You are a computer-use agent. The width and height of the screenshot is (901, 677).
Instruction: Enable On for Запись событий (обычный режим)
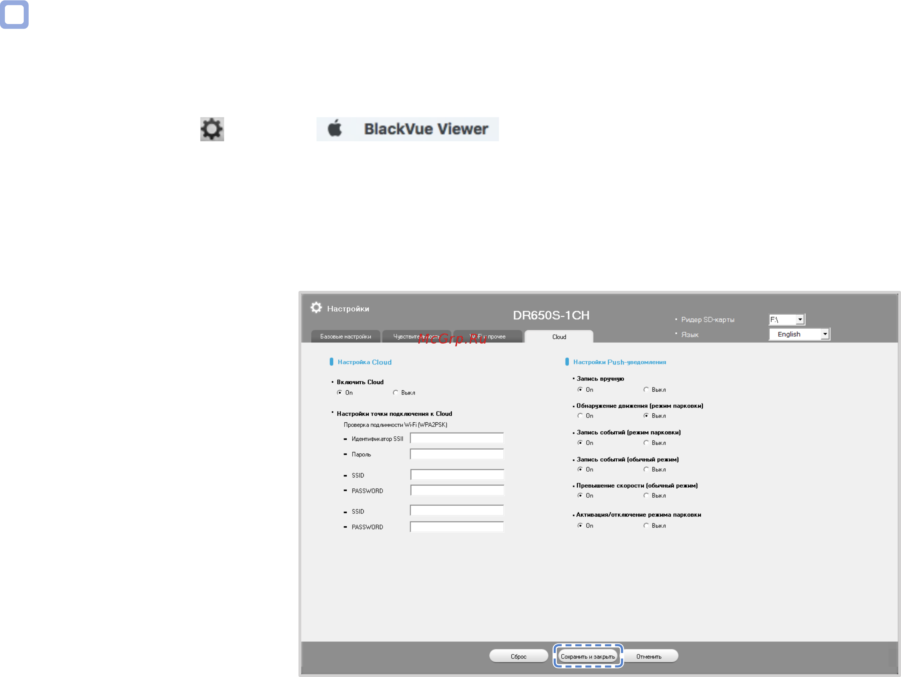click(580, 469)
